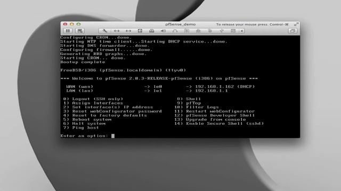Switch view mode using the far-right toolbar button
The height and width of the screenshot is (191, 341).
[293, 31]
